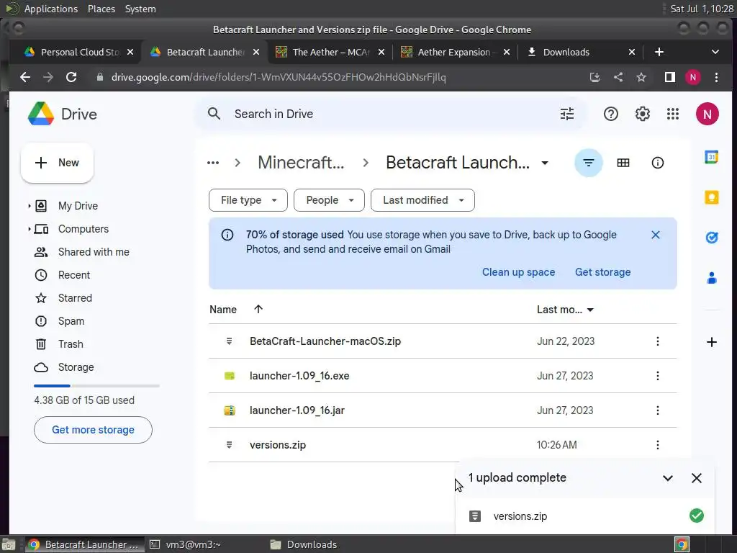The height and width of the screenshot is (553, 737).
Task: Expand the My Drive tree arrow
Action: (29, 206)
